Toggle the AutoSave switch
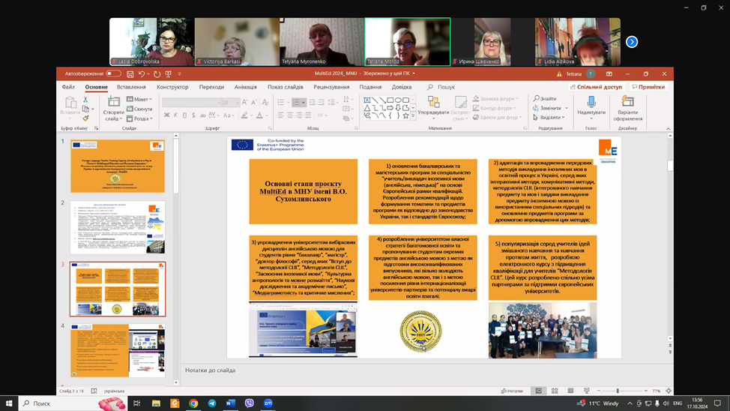730x411 pixels. click(x=113, y=74)
